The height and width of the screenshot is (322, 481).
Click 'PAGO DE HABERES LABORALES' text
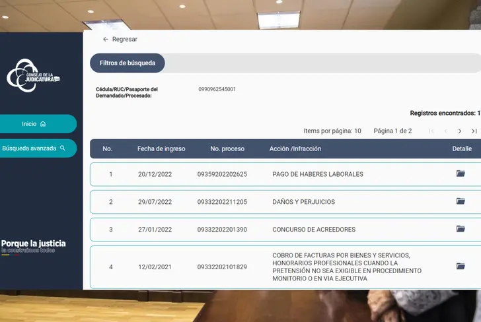(x=318, y=174)
